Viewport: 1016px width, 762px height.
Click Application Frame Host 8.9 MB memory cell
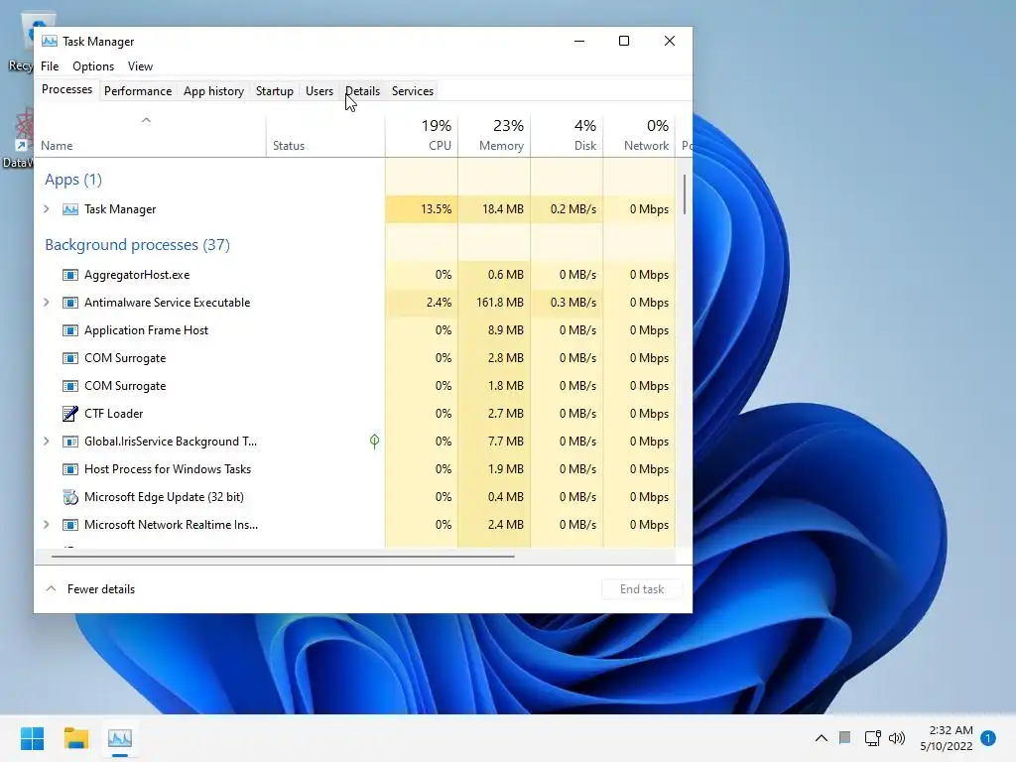click(x=494, y=330)
